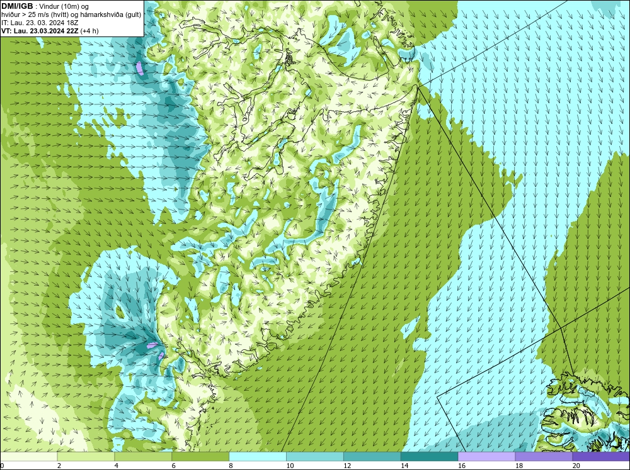630x470 pixels.
Task: Click the legend label '20'
Action: pyautogui.click(x=576, y=466)
